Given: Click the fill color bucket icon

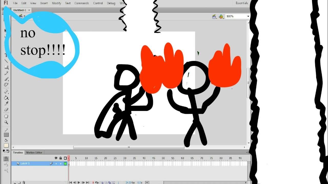Looking at the screenshot, I should point(6,141).
